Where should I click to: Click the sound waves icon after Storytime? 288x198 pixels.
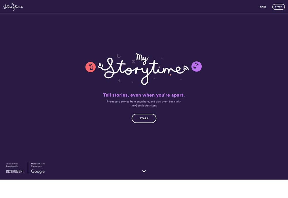tap(186, 68)
